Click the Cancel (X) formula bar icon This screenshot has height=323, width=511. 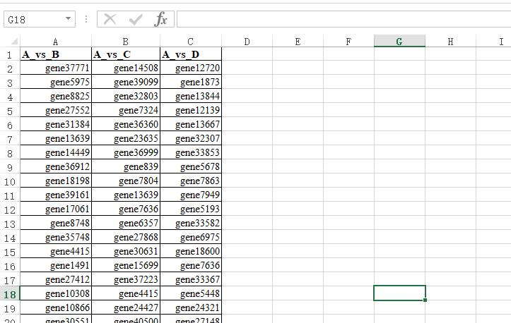pos(110,19)
